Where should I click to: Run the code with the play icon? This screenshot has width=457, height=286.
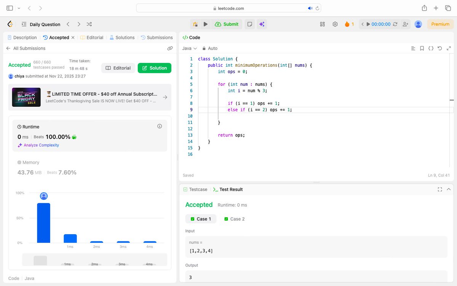click(x=206, y=24)
